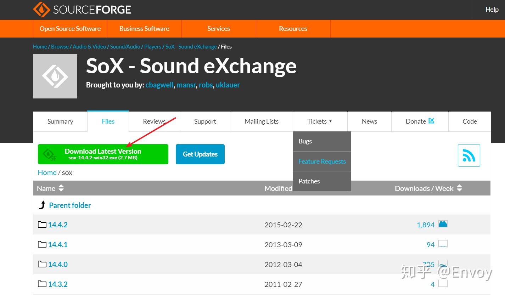Expand the Tickets dropdown tab
The image size is (505, 295).
coord(320,121)
